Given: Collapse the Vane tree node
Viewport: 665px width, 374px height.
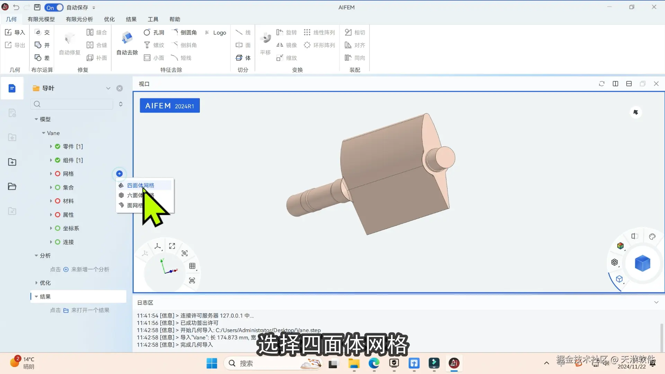Looking at the screenshot, I should (x=44, y=133).
